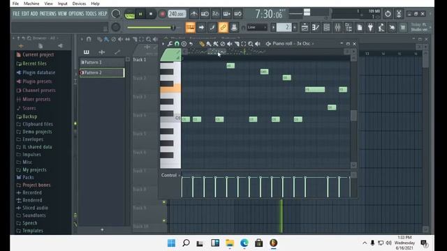The height and width of the screenshot is (251, 447).
Task: Open the Browser view icon
Action: (349, 27)
